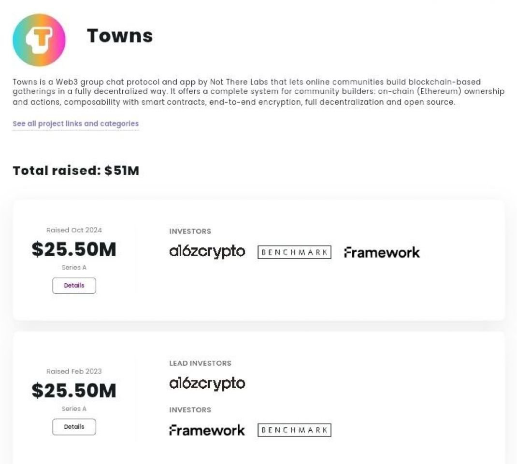Select the a16zcrypto investor logo
The height and width of the screenshot is (464, 517).
coord(207,251)
